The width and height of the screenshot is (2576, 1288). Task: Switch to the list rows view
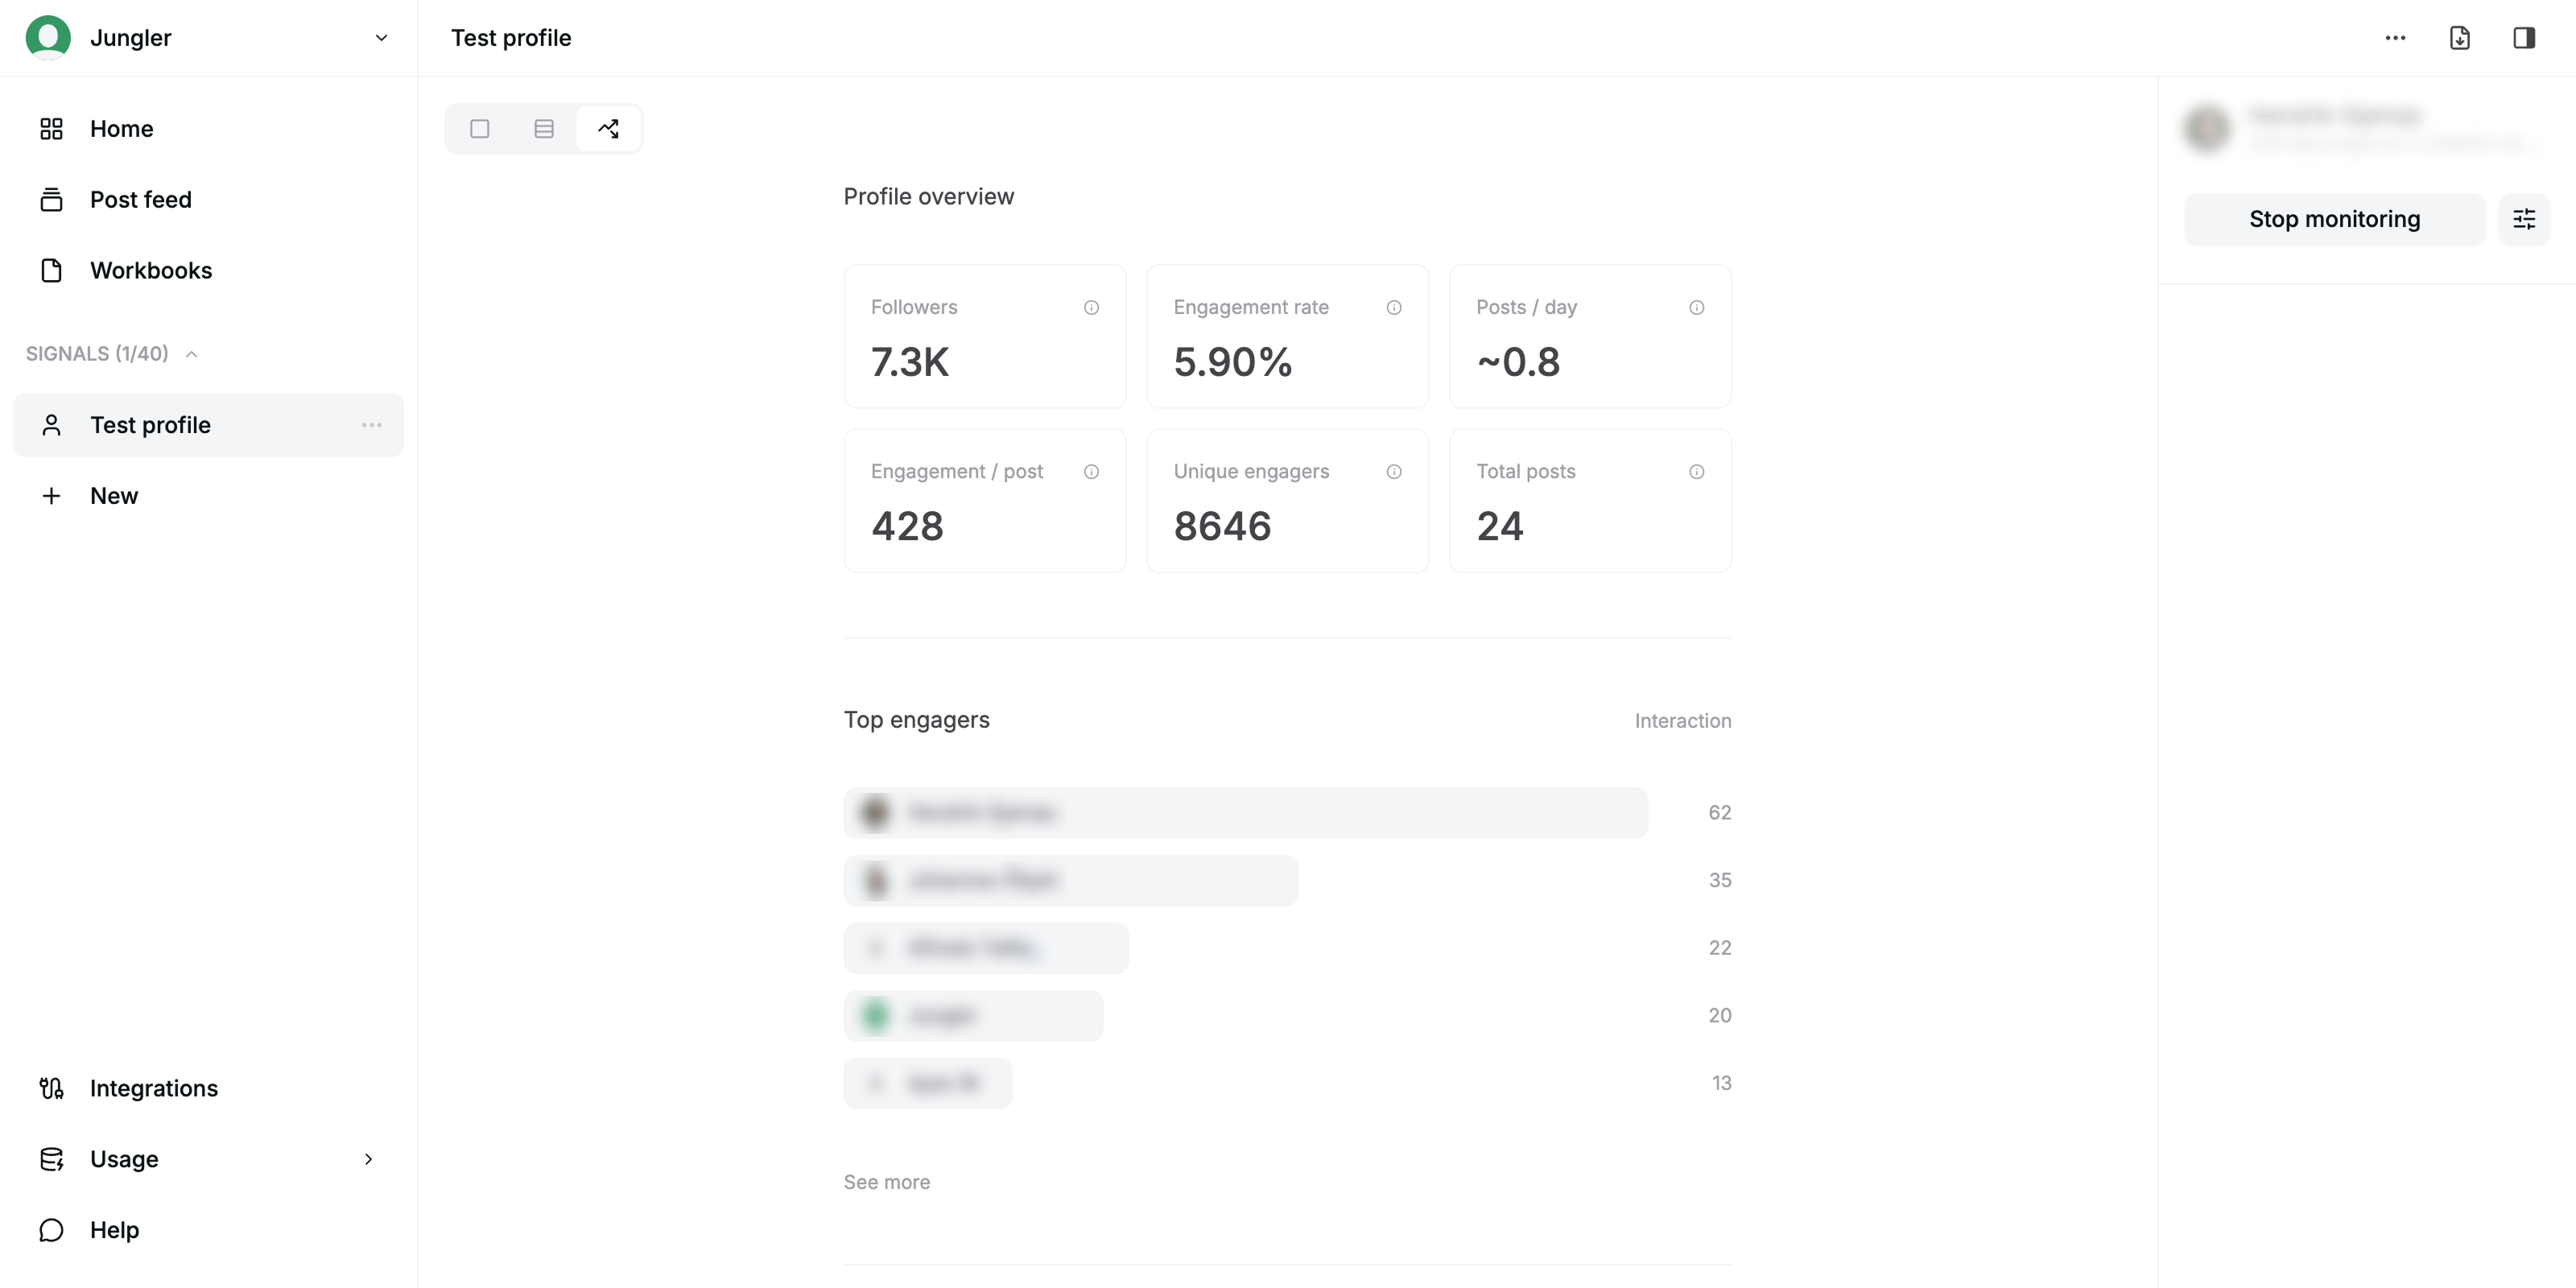tap(544, 129)
